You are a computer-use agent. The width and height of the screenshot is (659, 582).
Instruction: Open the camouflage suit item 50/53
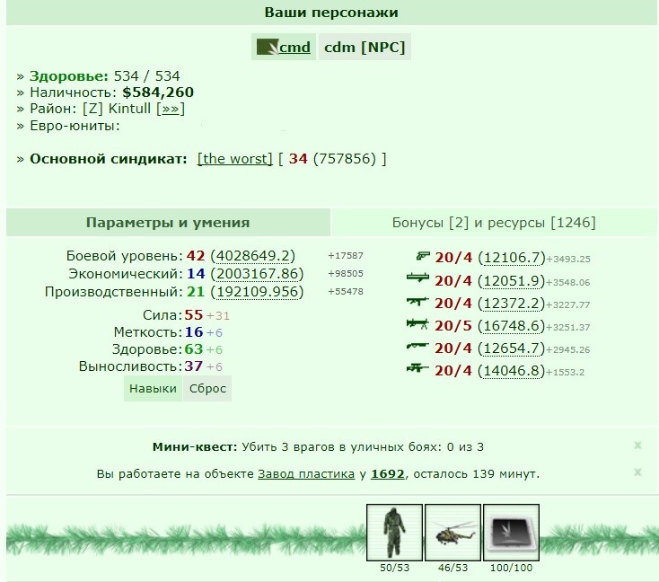point(394,533)
